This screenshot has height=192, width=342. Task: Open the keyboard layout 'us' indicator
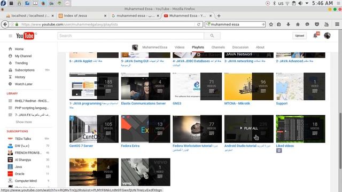281,3
